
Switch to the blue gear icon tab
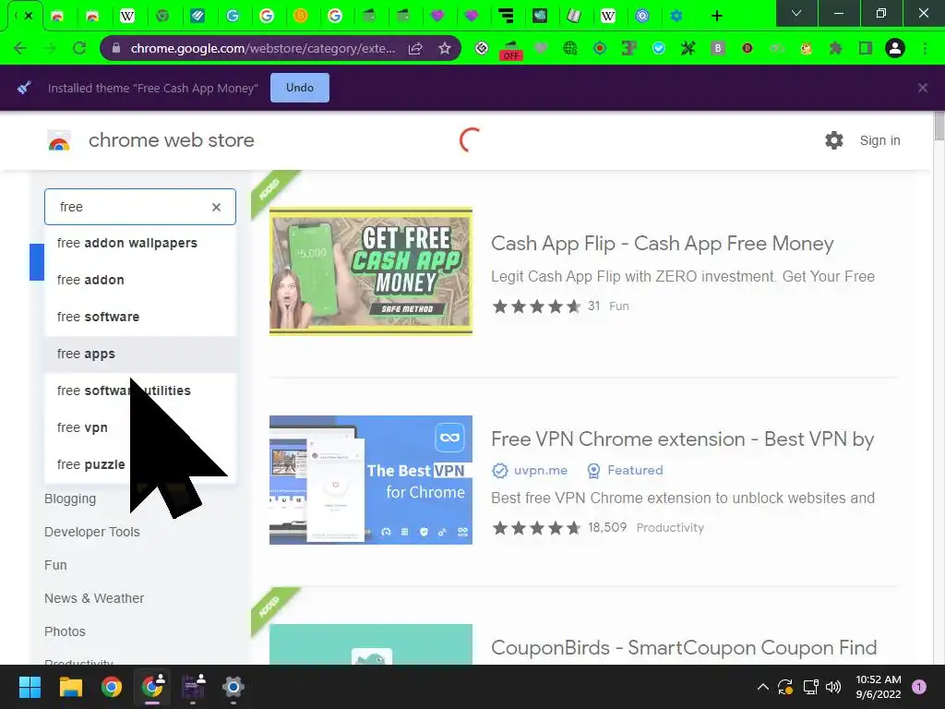point(676,16)
